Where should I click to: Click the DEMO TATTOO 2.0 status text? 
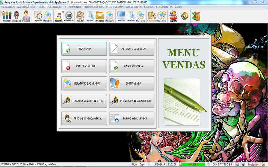click(222, 164)
